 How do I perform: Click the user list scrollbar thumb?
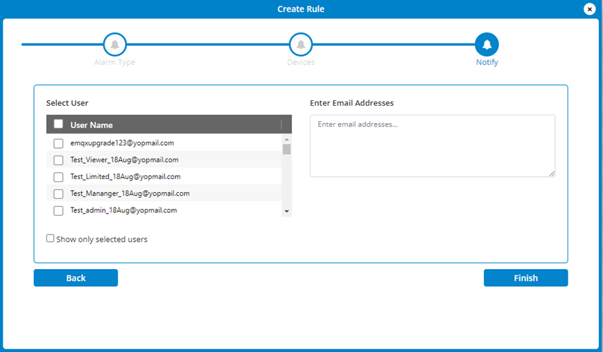pyautogui.click(x=286, y=149)
